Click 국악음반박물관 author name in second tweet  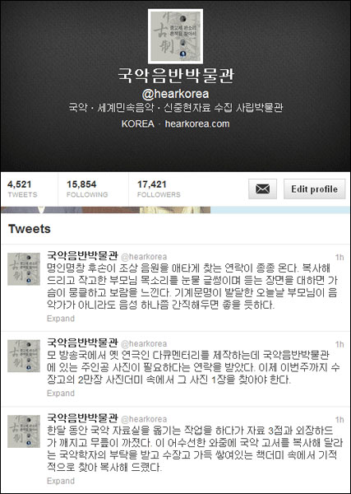82,343
